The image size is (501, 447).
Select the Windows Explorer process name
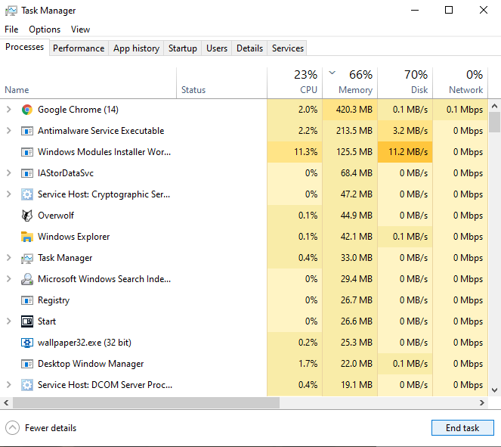pos(74,237)
